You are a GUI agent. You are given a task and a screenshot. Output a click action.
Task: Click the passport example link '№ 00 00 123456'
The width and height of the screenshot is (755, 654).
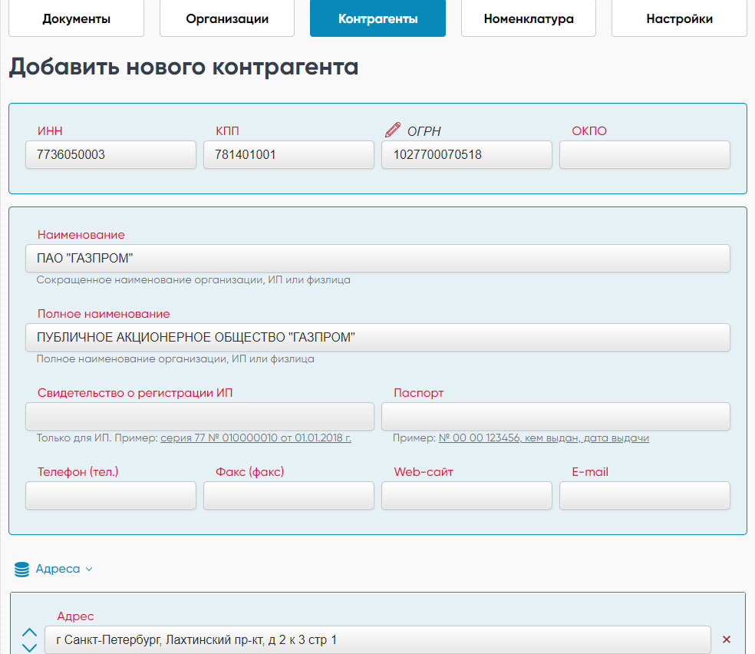tap(544, 438)
